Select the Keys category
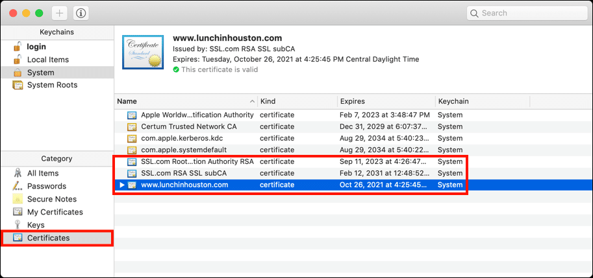The image size is (593, 278). 36,225
